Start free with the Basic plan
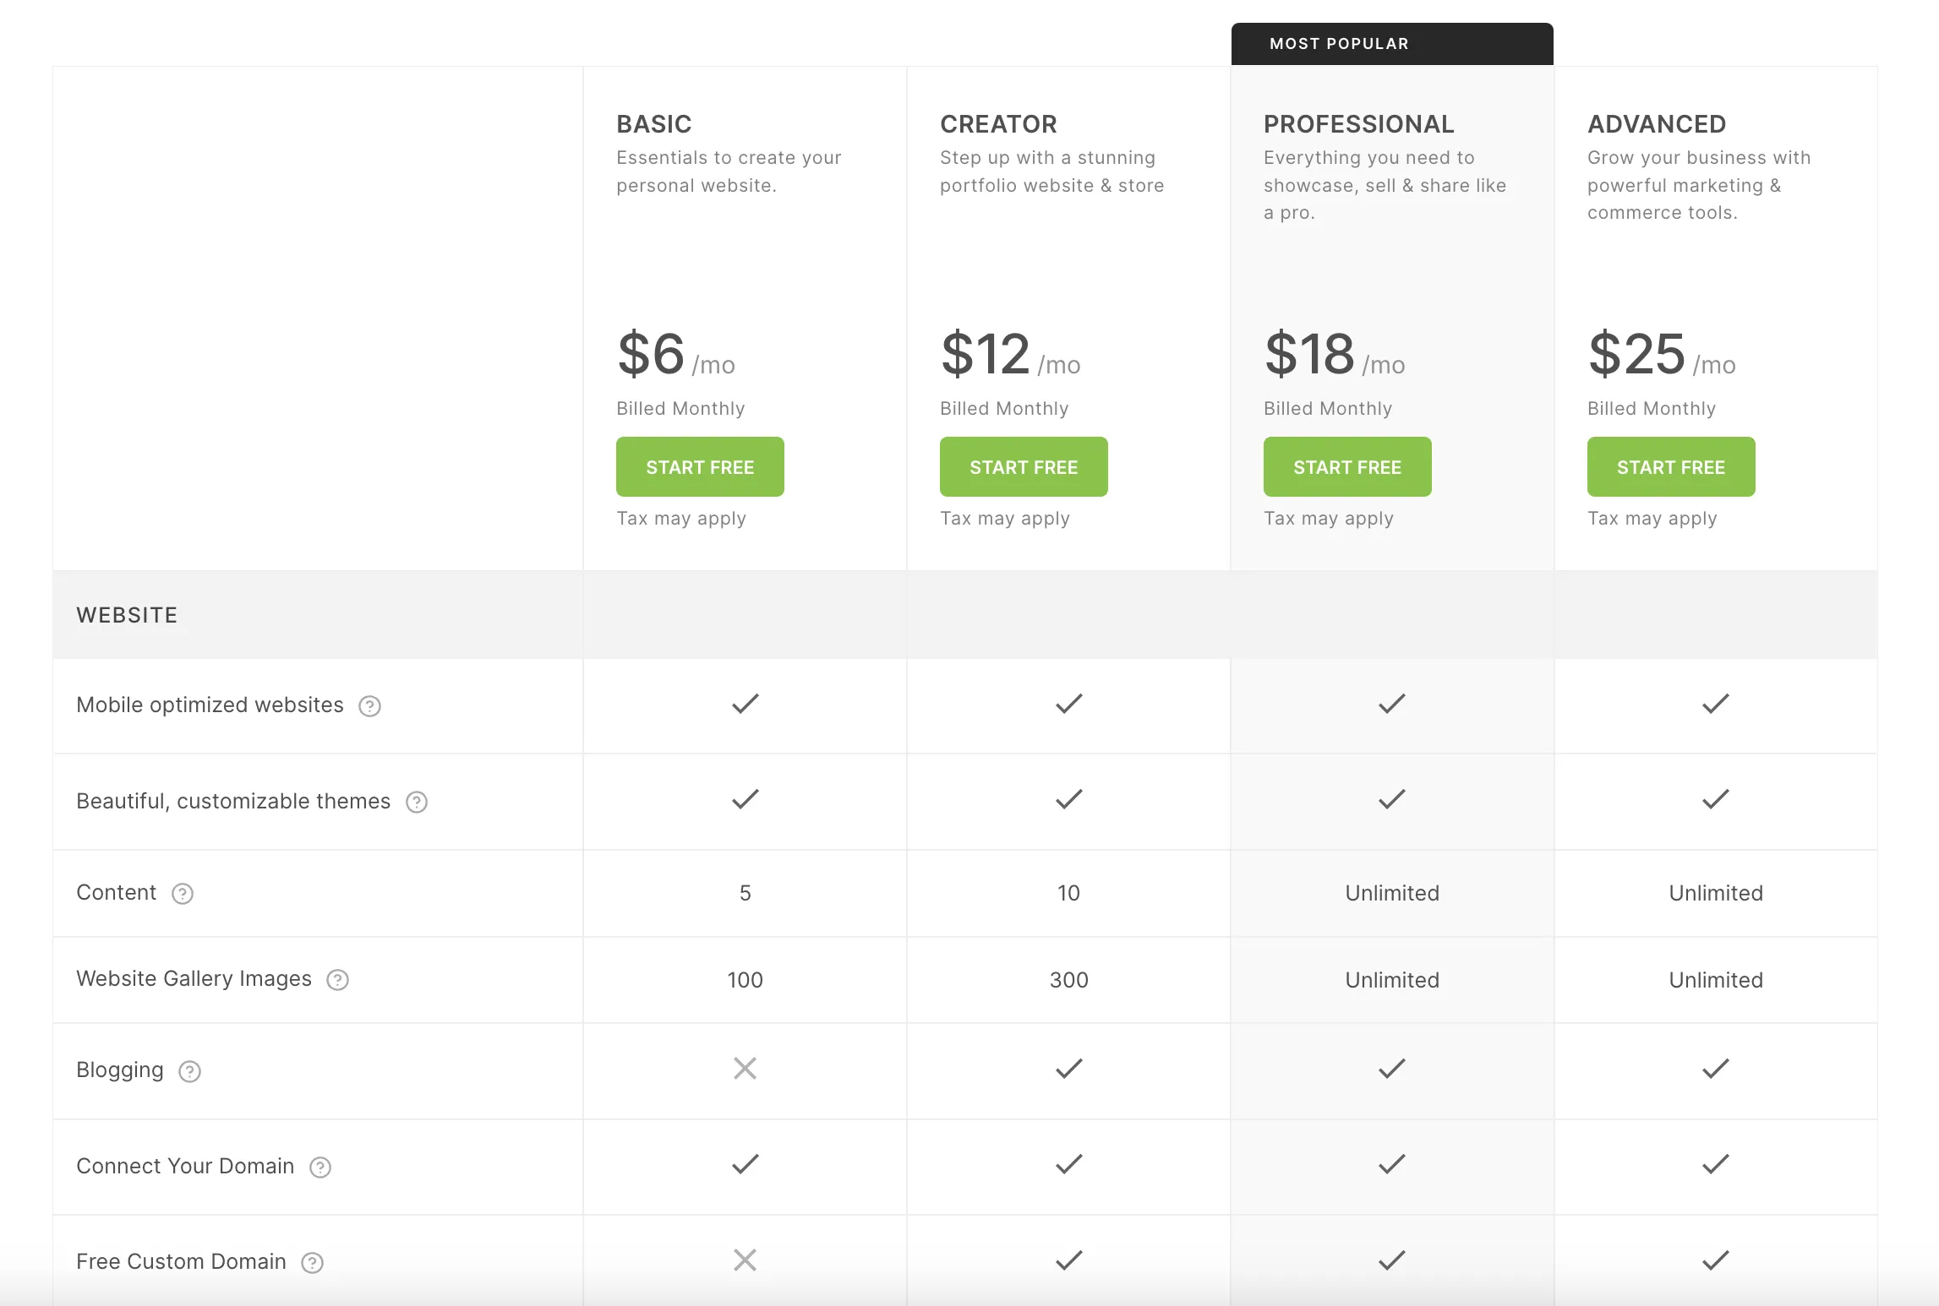 (700, 466)
